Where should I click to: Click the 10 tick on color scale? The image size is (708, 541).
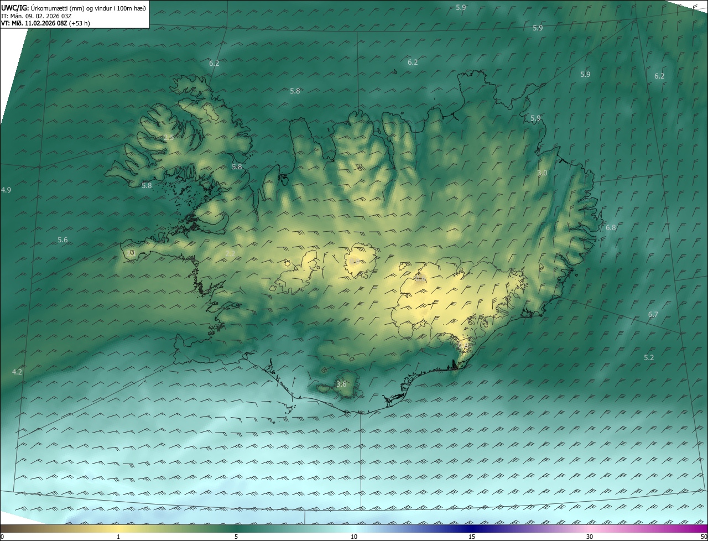[x=354, y=537]
